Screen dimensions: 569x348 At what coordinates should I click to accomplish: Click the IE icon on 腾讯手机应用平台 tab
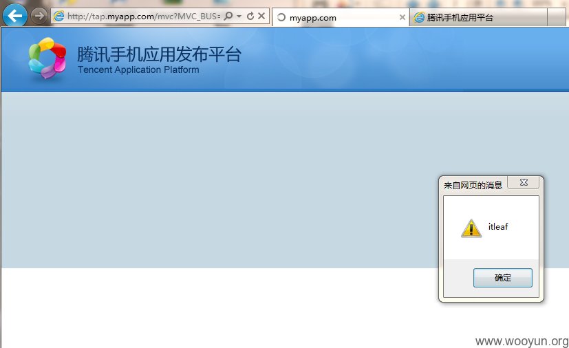[x=419, y=17]
